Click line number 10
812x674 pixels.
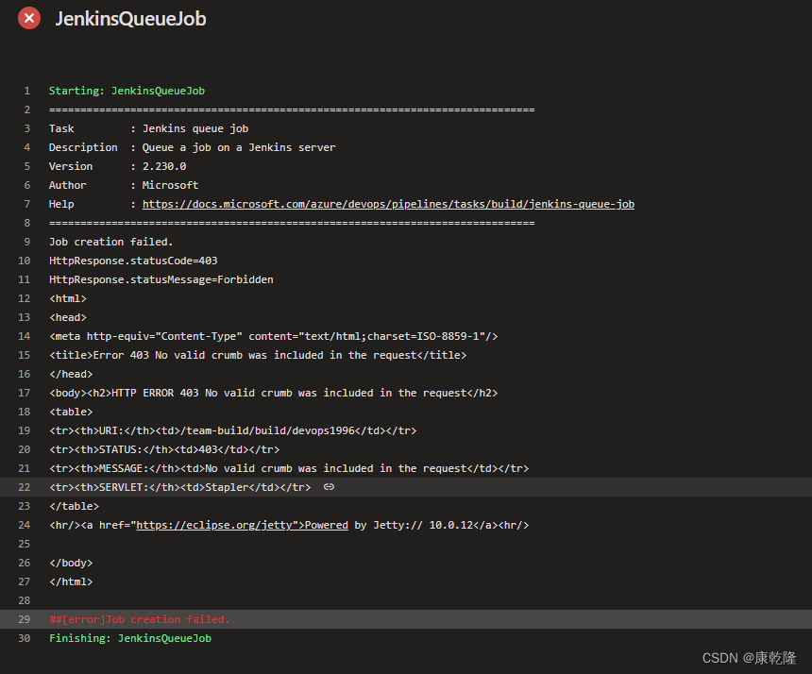click(x=24, y=261)
